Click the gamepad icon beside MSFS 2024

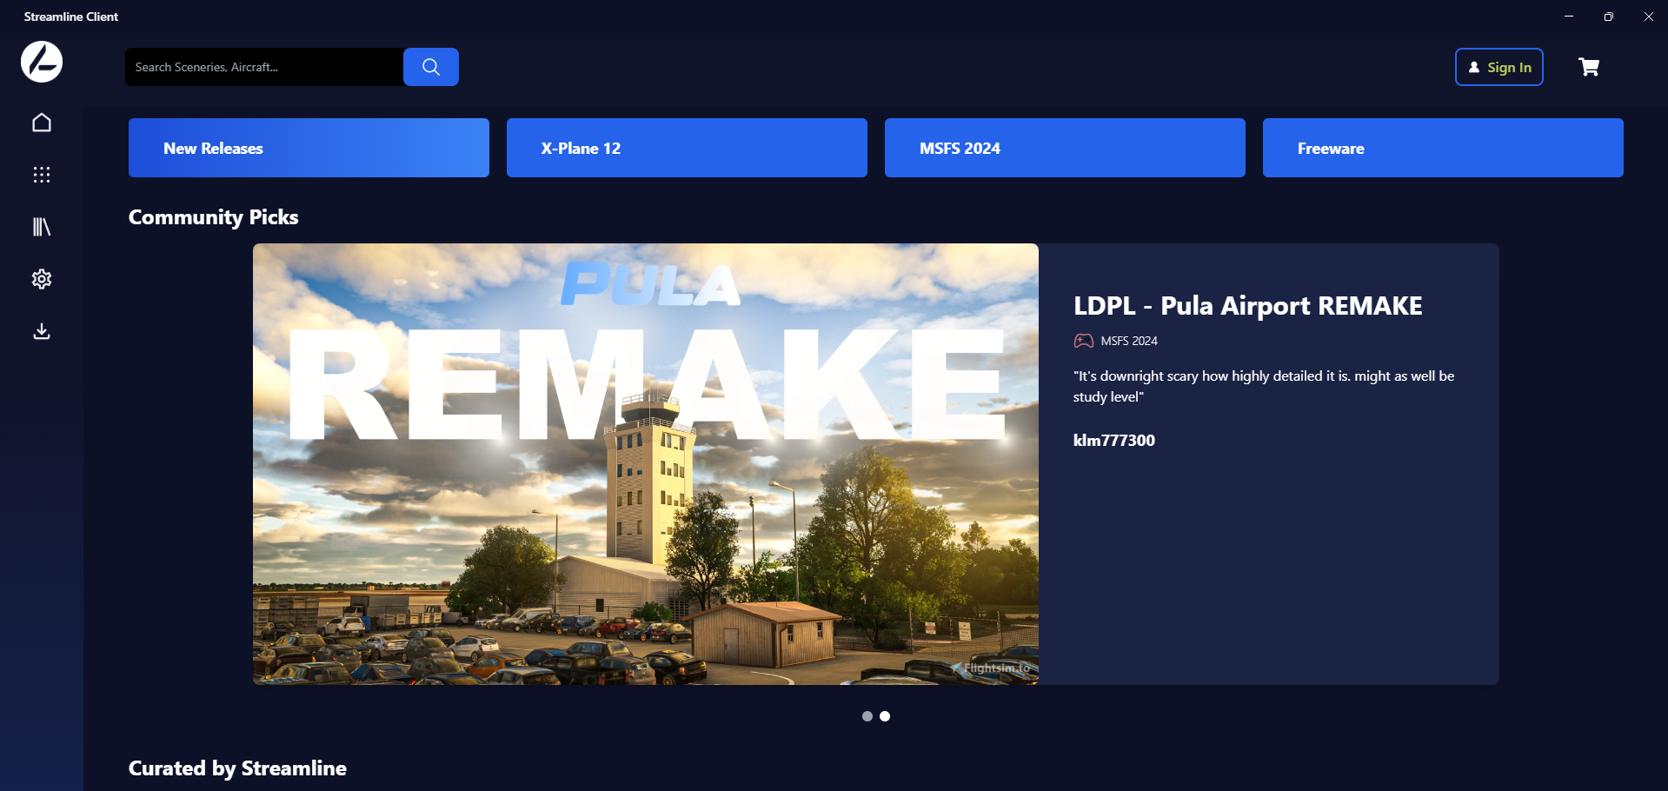(1084, 341)
